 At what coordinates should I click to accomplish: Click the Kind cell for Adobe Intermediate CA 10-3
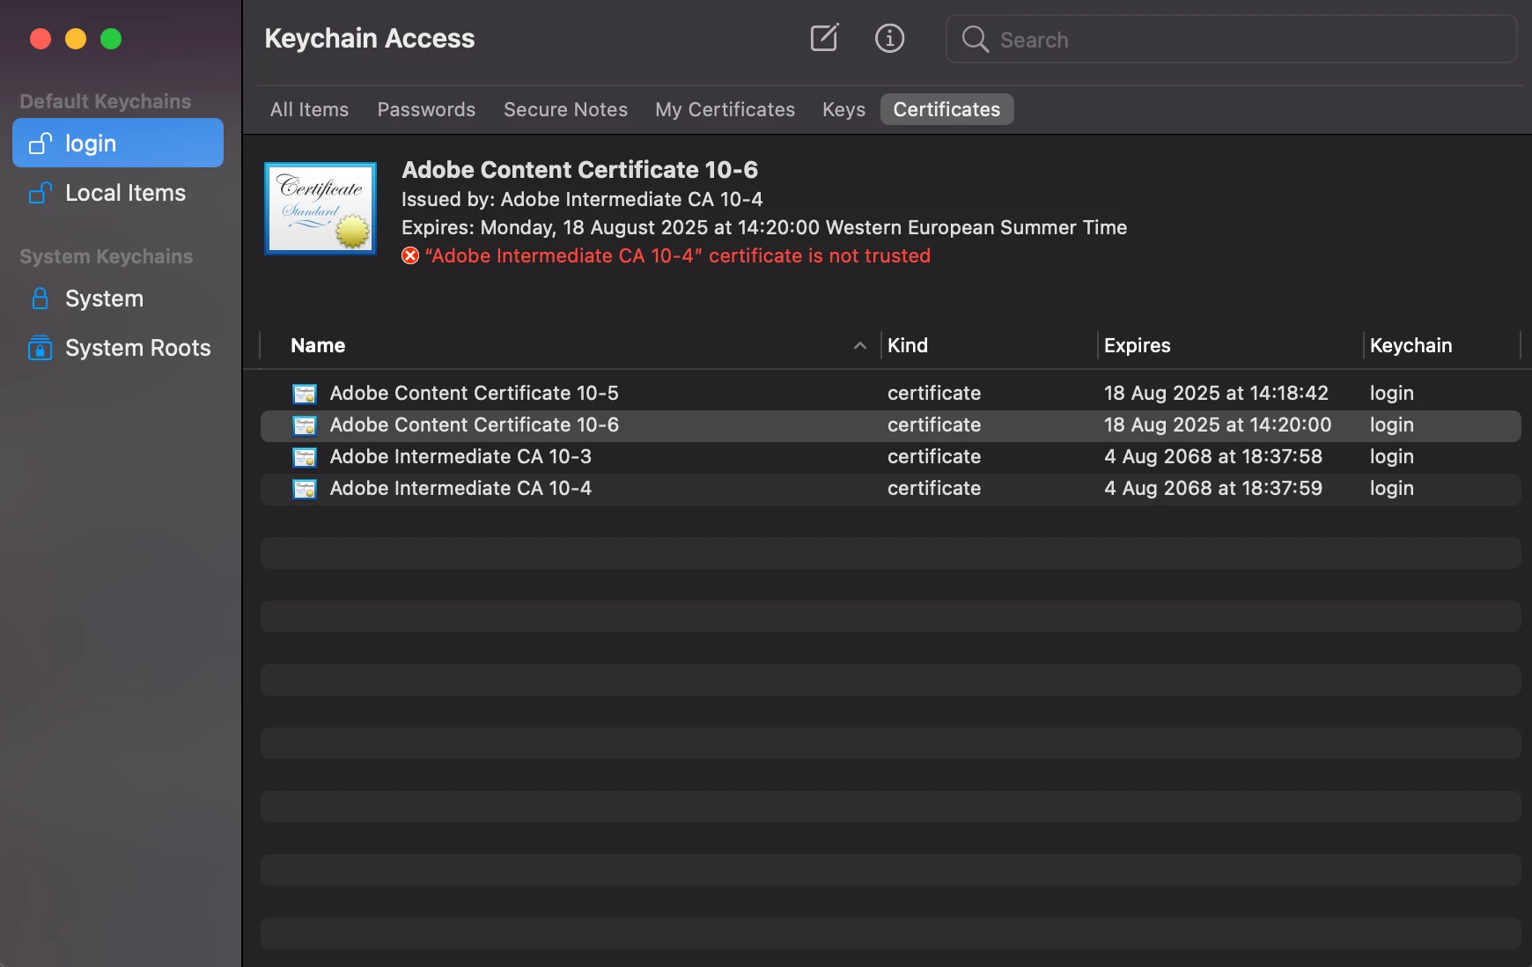pos(934,456)
